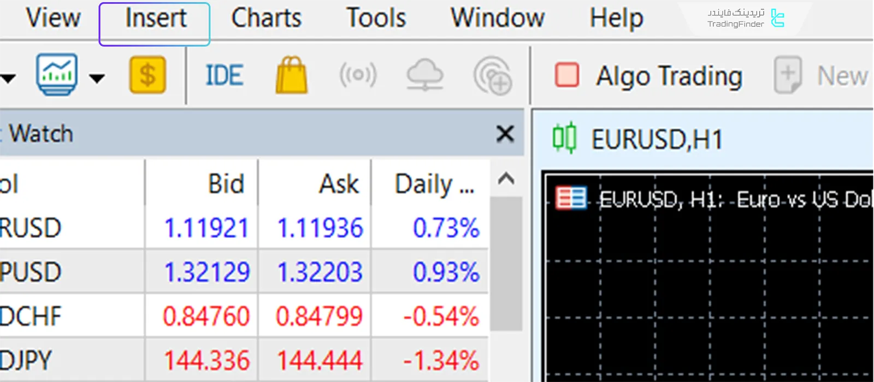Expand the dropdown arrow beside chart icon
Image resolution: width=874 pixels, height=382 pixels.
click(x=97, y=79)
